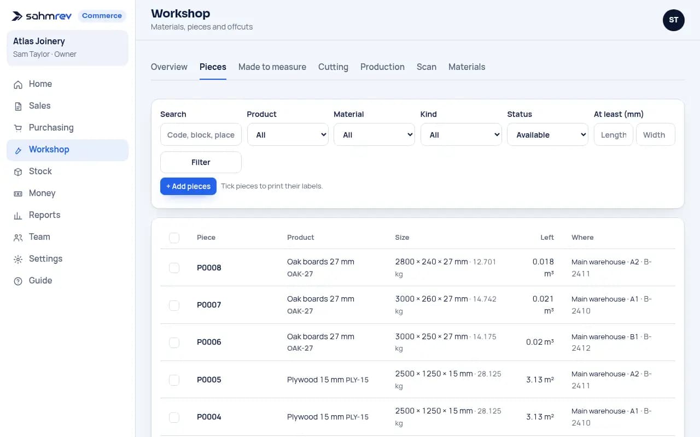Image resolution: width=700 pixels, height=437 pixels.
Task: Click the Reports bar chart icon
Action: (18, 215)
